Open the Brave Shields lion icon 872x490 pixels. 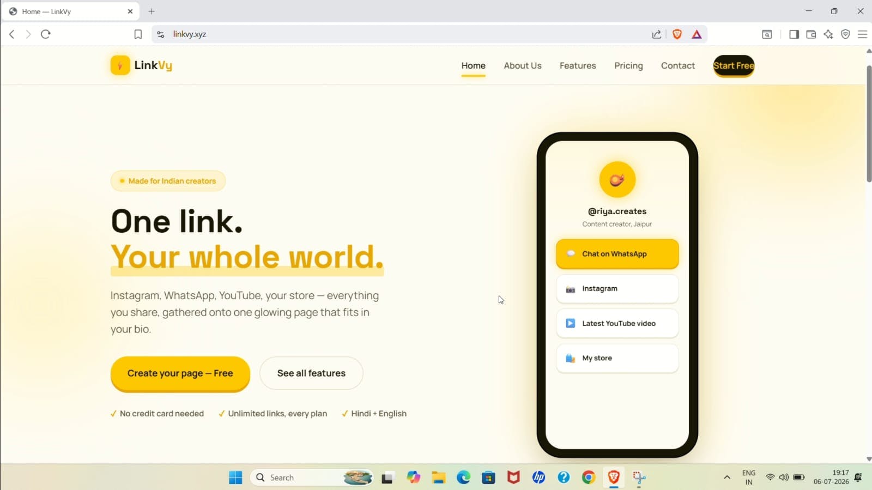(x=677, y=34)
